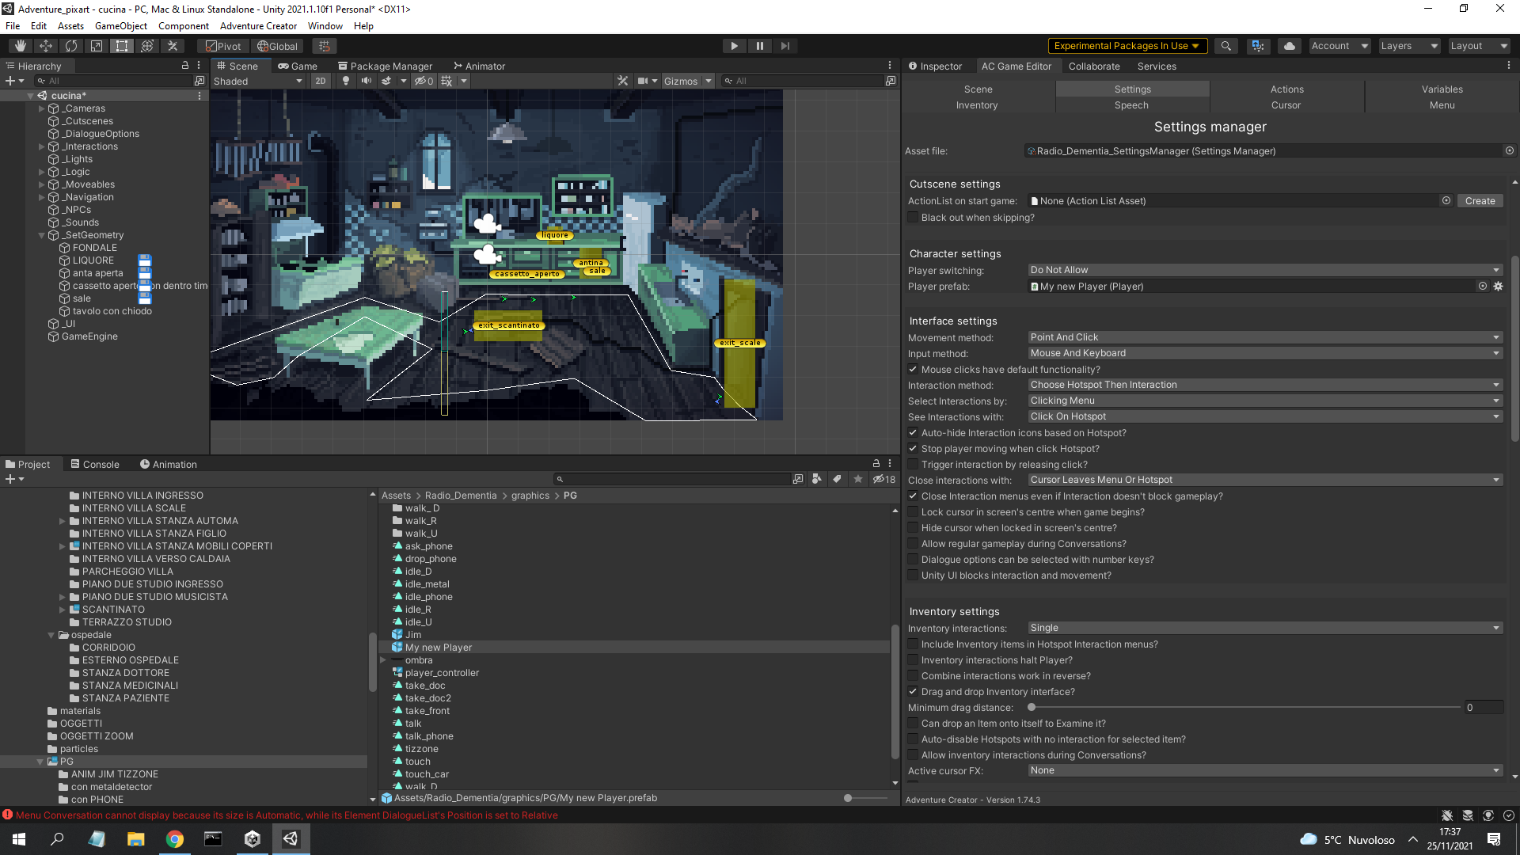Enable Unity UI blocks interaction and movement

(x=913, y=576)
